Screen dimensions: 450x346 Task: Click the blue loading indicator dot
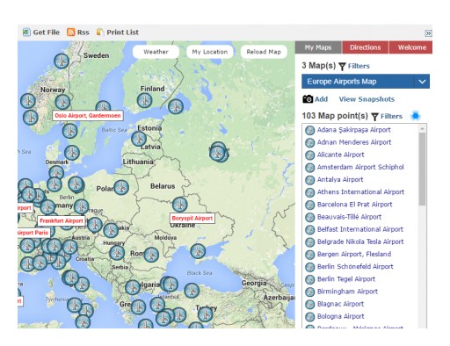416,116
